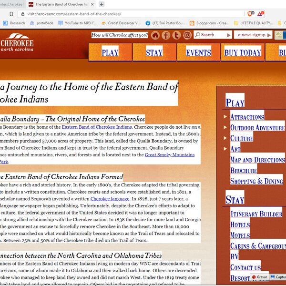
Task: Open the EVENTS navigation menu
Action: [198, 52]
